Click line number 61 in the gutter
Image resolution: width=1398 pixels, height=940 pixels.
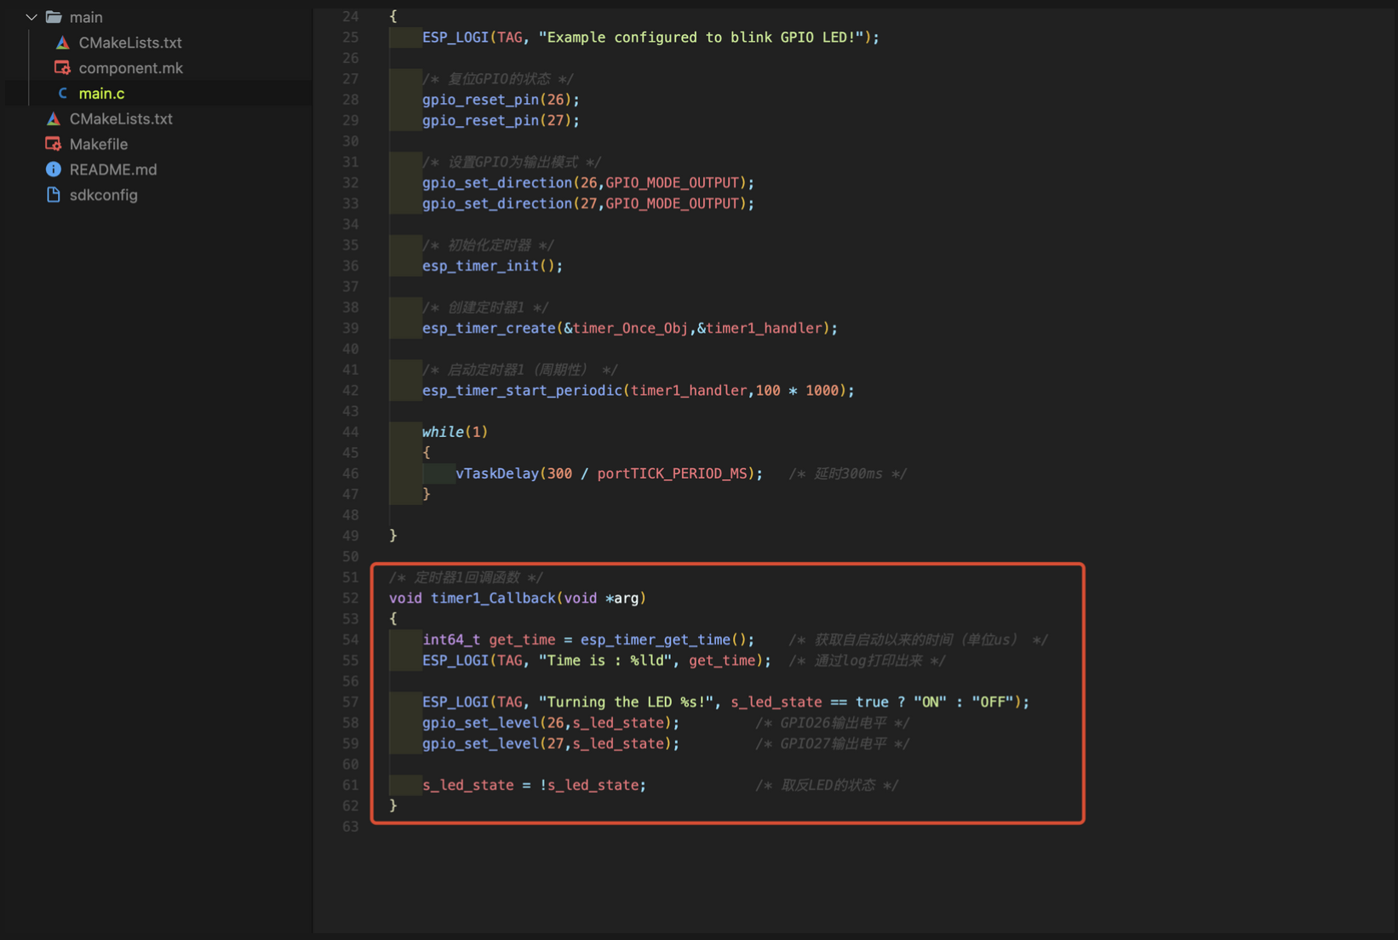tap(350, 785)
